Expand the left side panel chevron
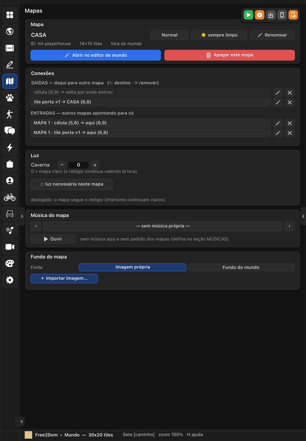This screenshot has height=441, width=306. [21, 216]
